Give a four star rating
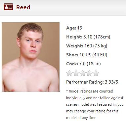Image resolution: width=126 pixels, height=121 pixels. pyautogui.click(x=89, y=73)
